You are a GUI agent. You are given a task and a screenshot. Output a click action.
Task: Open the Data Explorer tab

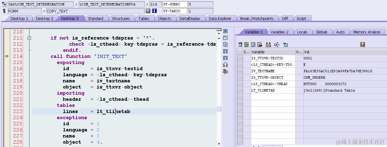click(220, 18)
